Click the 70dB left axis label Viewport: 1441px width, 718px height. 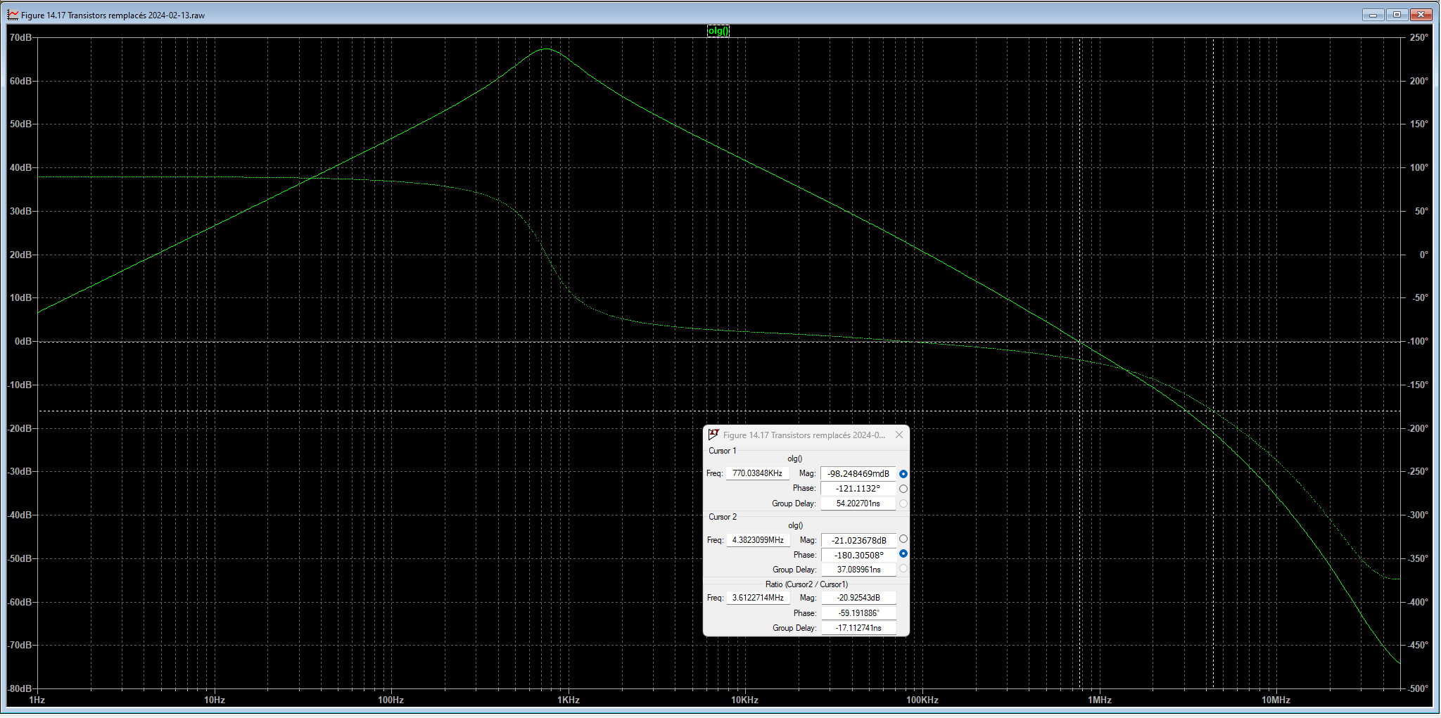click(21, 37)
